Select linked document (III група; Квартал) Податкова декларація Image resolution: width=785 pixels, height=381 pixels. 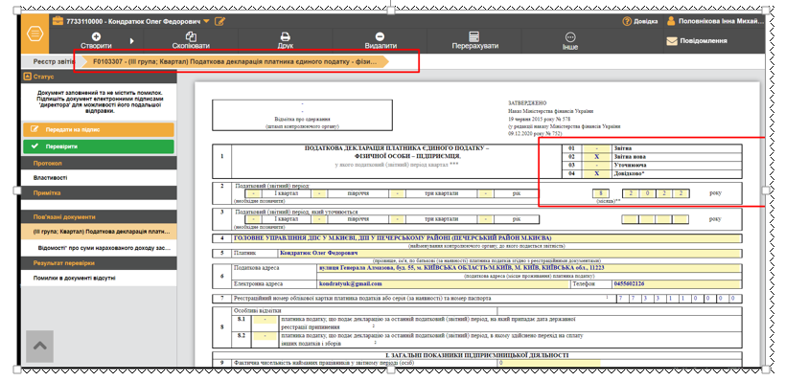99,232
